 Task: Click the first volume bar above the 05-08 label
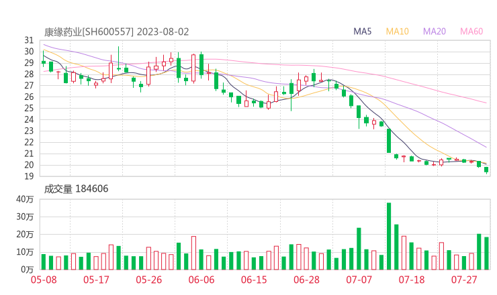[x=44, y=261]
